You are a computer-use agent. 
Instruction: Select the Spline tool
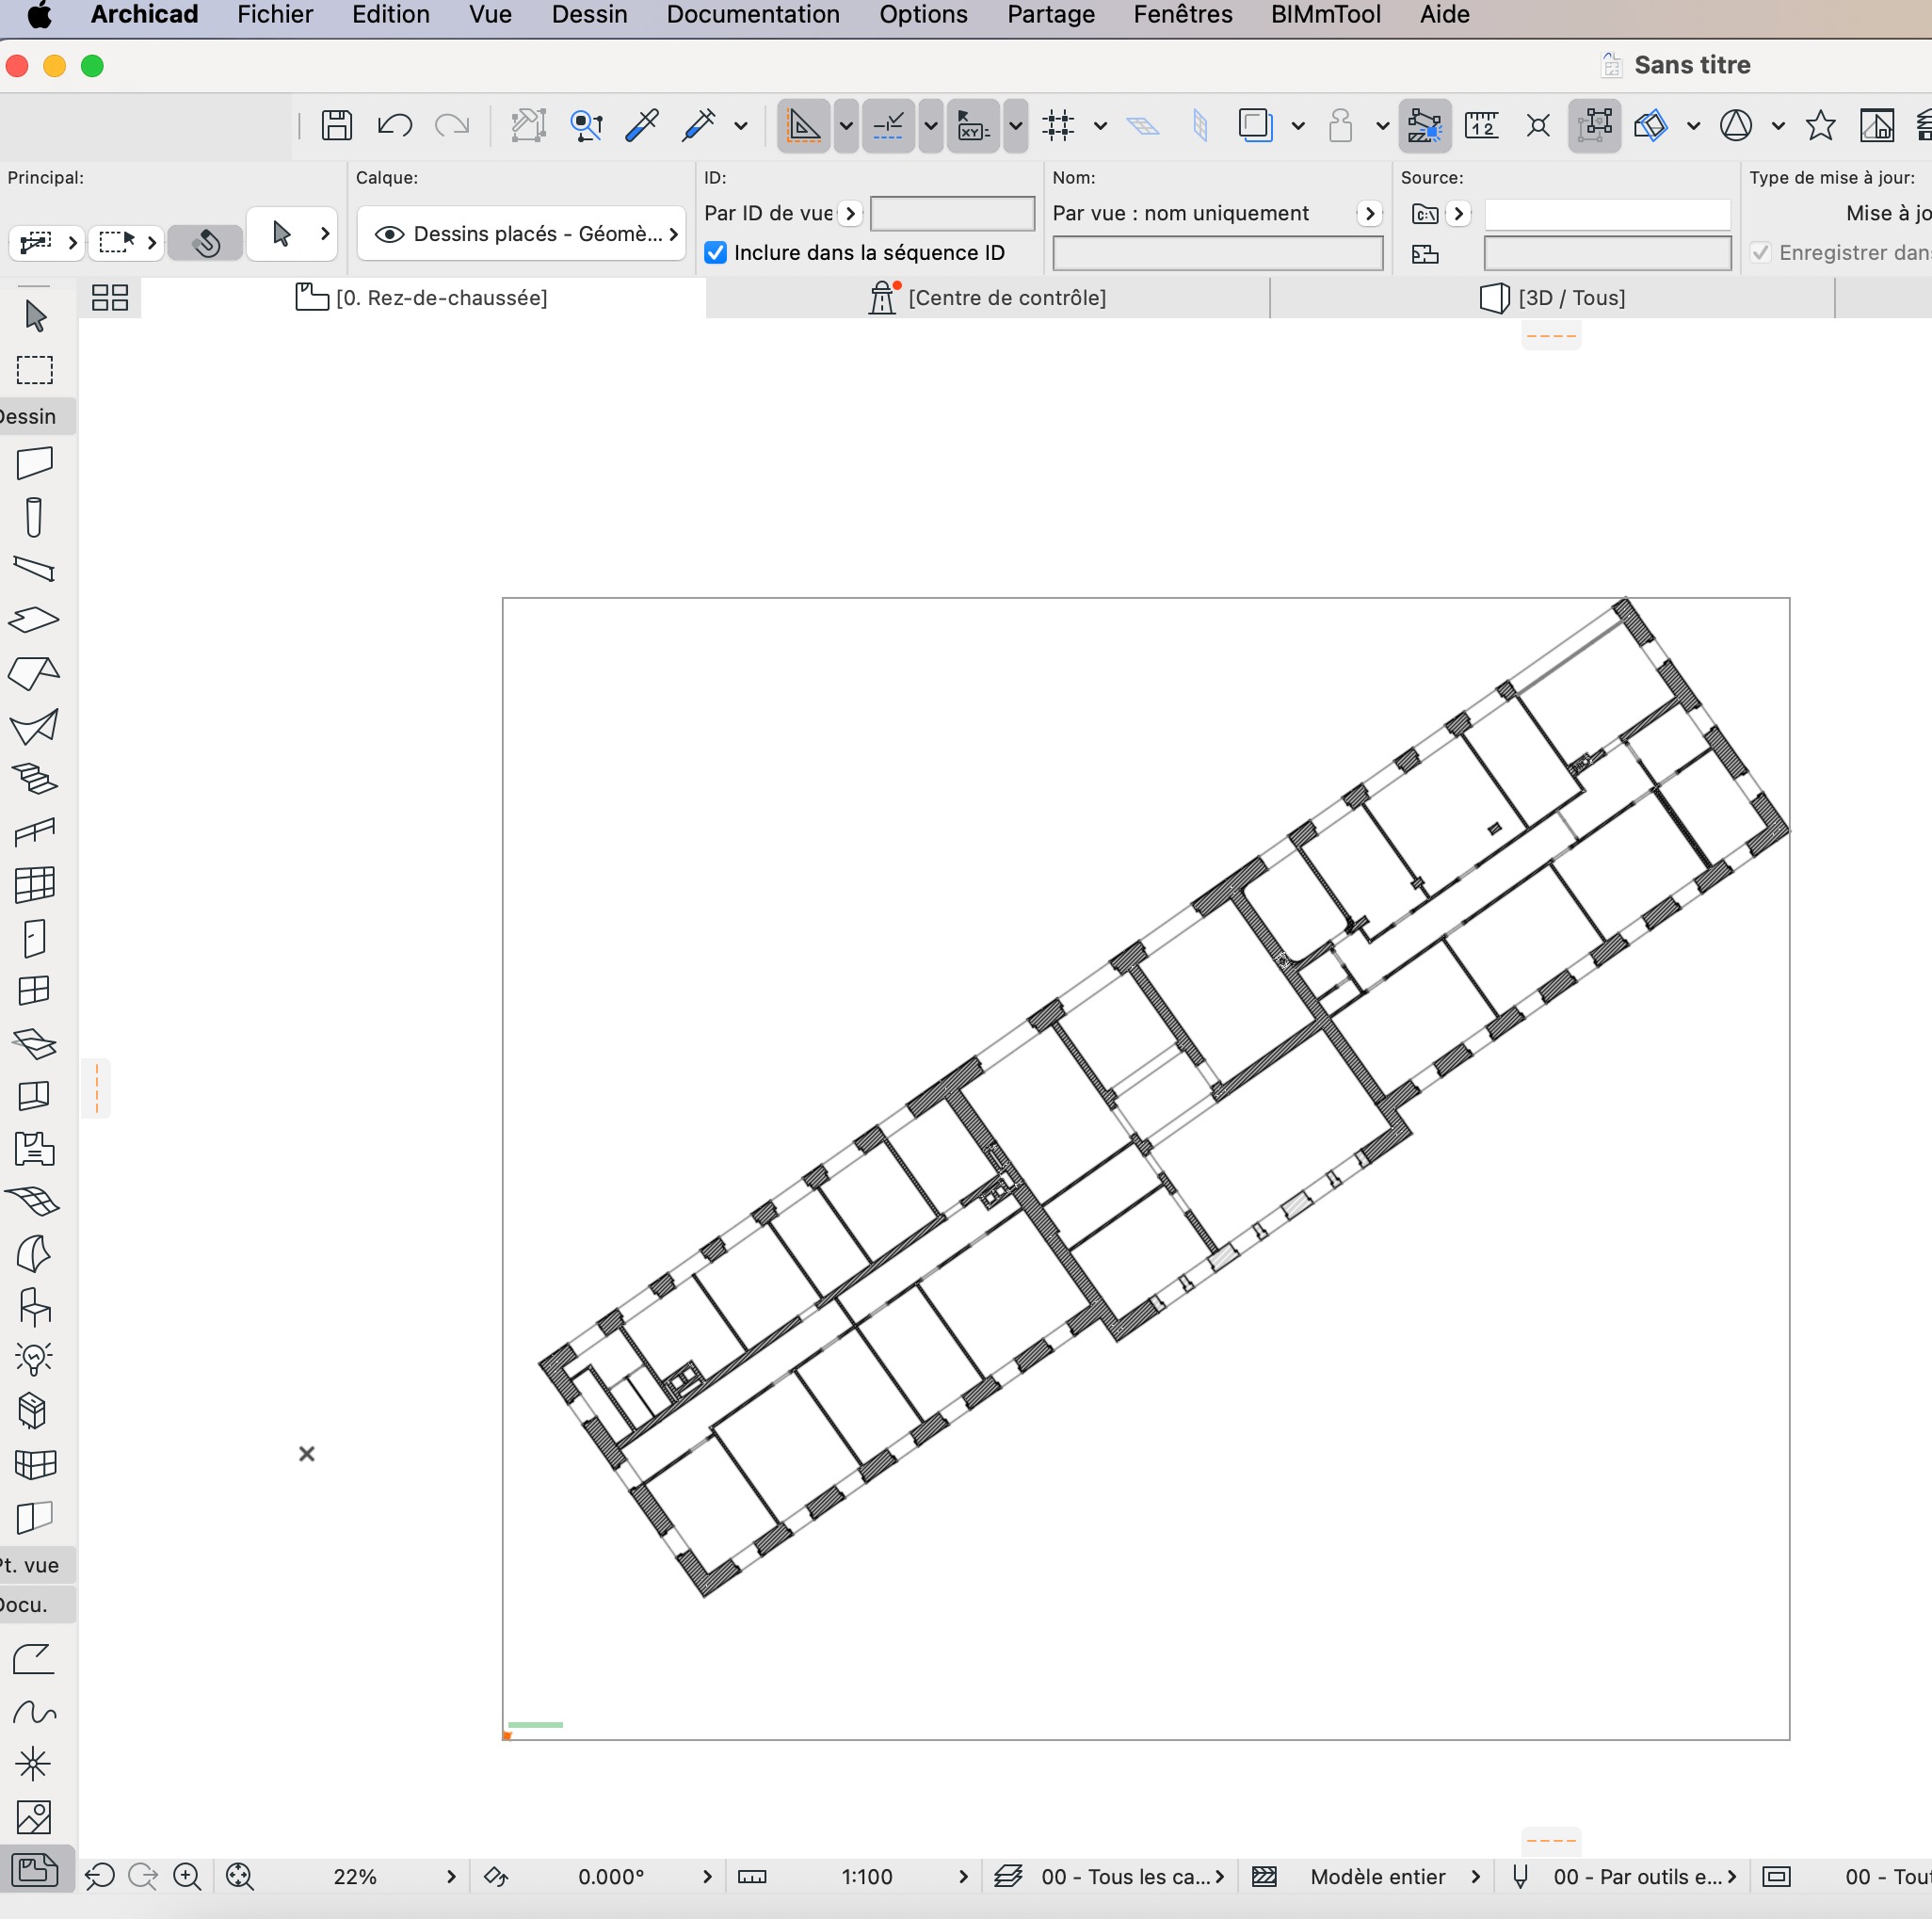point(34,1712)
